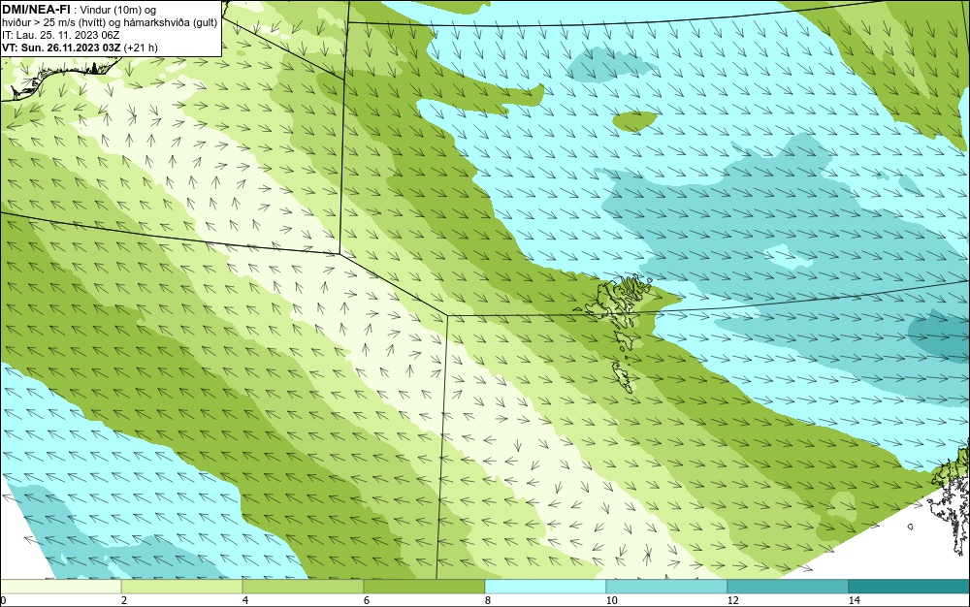Click the 'IT: Lau. 25. 11. 2023 06Z' line
The height and width of the screenshot is (607, 970).
(x=60, y=35)
